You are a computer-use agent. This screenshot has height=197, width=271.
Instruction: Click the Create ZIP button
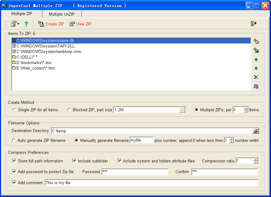point(51,24)
